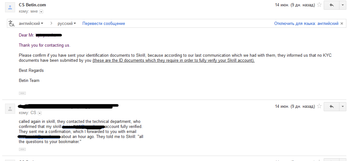Star the second message dated 14 июн.

319,106
